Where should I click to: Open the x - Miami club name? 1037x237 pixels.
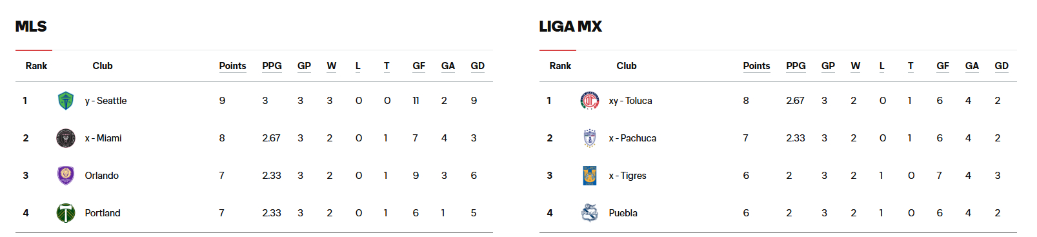103,138
